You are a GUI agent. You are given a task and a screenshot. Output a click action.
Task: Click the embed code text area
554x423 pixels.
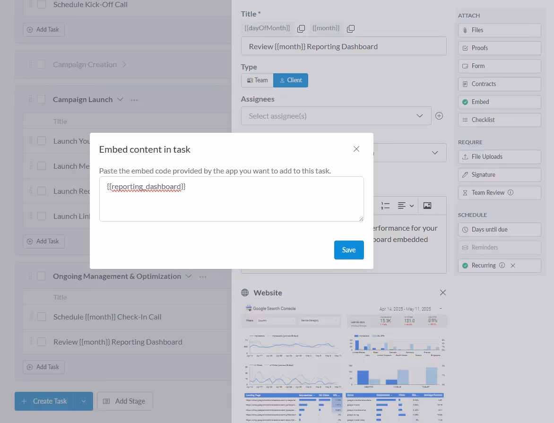[x=232, y=199]
